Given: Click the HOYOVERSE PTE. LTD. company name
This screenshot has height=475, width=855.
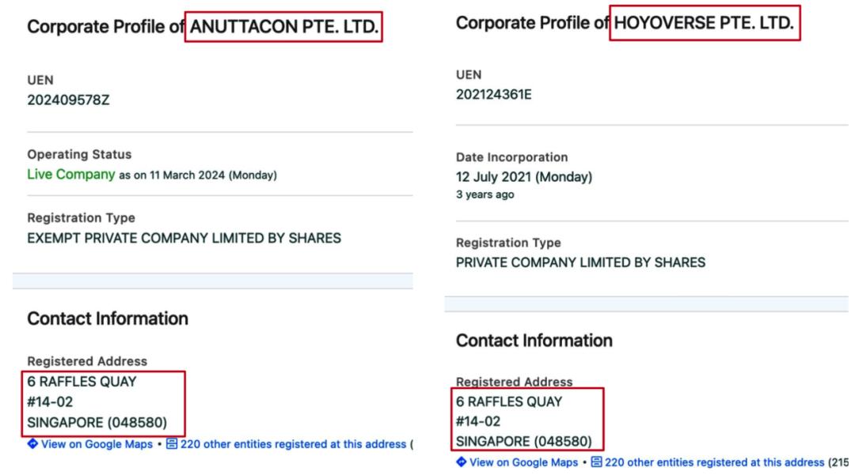Looking at the screenshot, I should (x=705, y=24).
